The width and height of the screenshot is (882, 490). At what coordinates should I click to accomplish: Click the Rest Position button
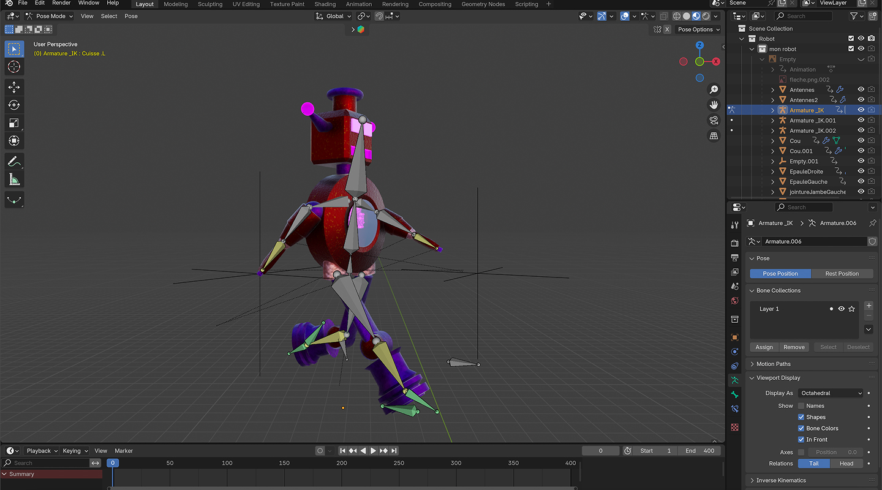click(842, 274)
